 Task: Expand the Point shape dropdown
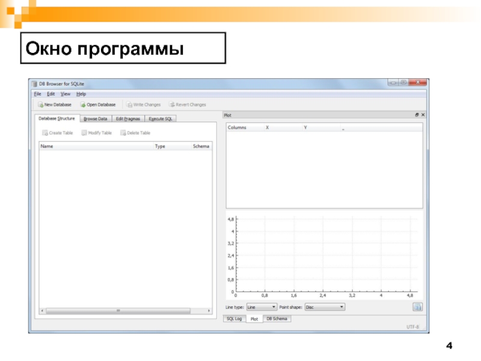coord(325,307)
